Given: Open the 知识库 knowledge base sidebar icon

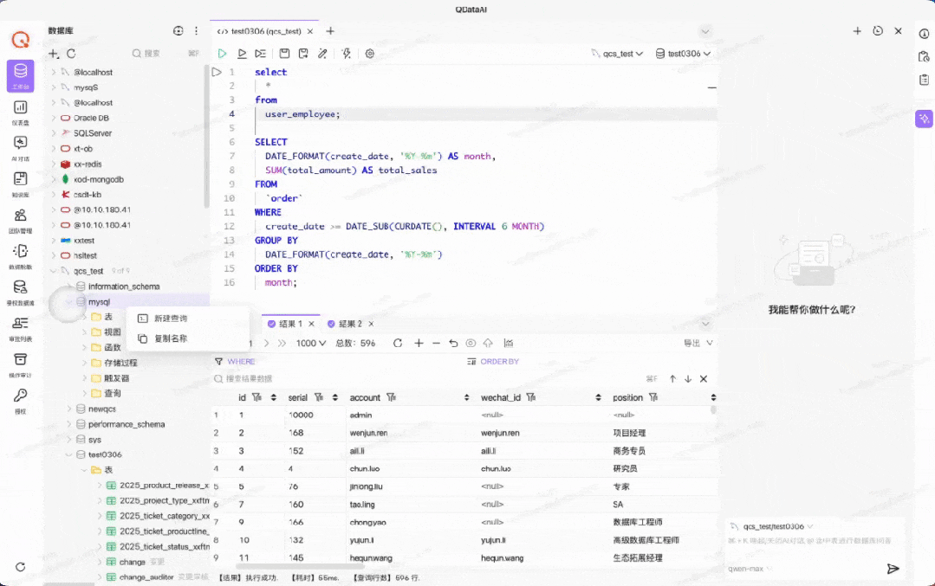Looking at the screenshot, I should click(x=20, y=184).
